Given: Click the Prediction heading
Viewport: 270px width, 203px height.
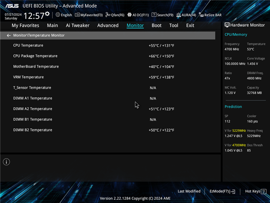Looking at the screenshot, I should [233, 107].
